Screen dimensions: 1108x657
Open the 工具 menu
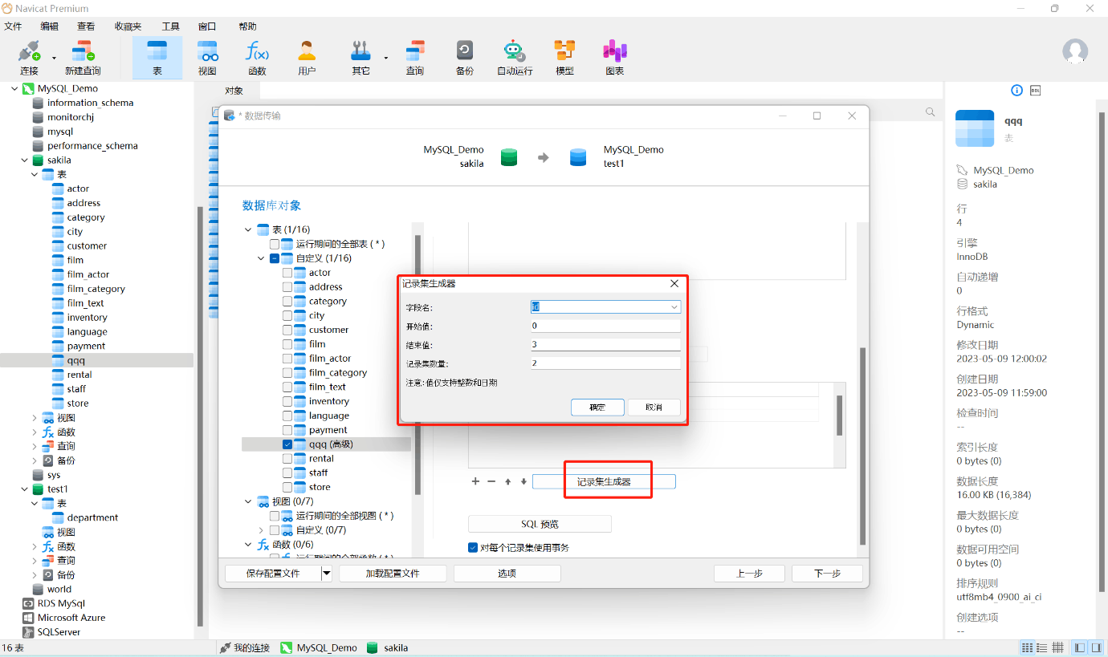[x=170, y=26]
